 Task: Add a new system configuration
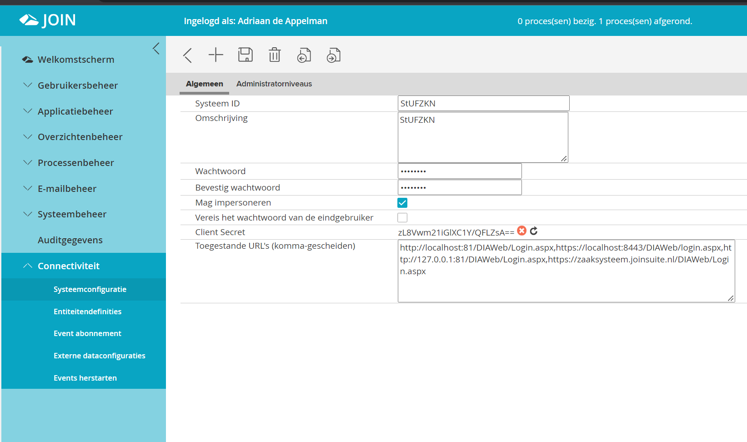tap(216, 55)
